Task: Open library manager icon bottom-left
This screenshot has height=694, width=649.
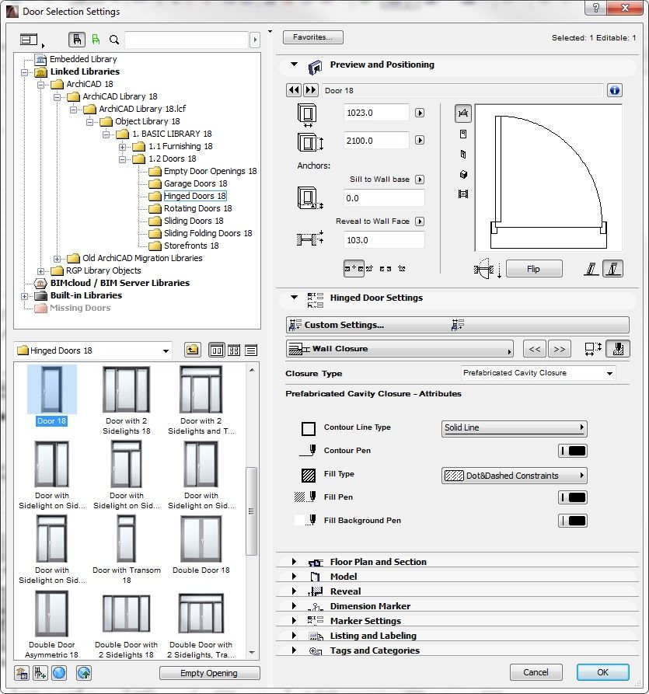Action: coord(21,673)
